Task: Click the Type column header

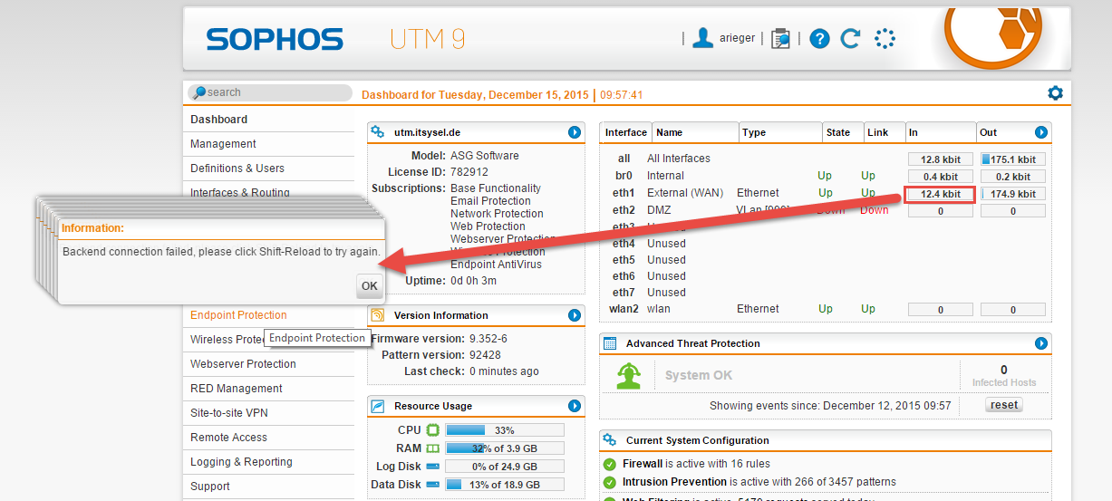Action: (780, 132)
